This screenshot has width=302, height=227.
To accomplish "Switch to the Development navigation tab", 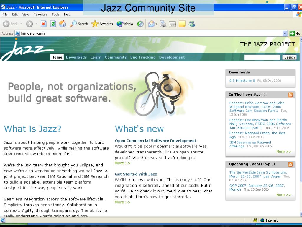I will tap(172, 57).
